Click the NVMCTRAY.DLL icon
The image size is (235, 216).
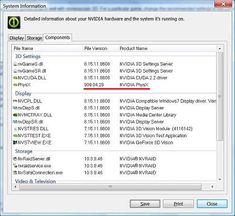[15, 115]
